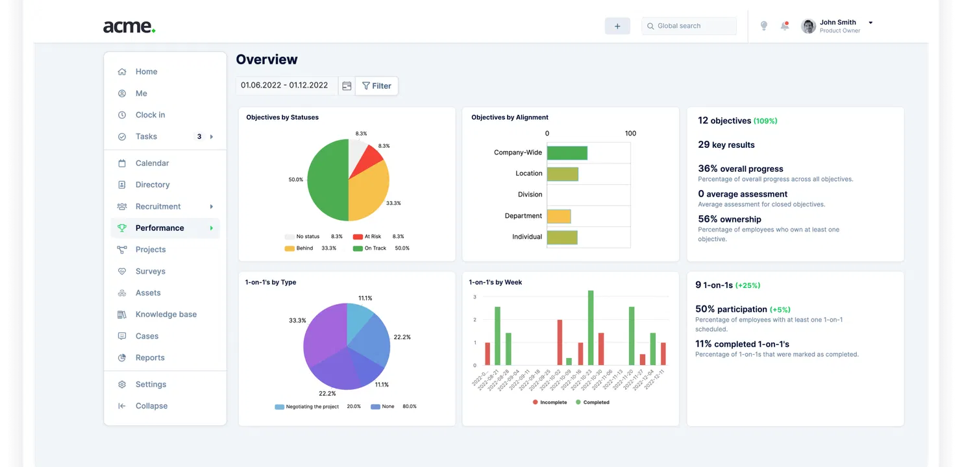This screenshot has width=962, height=467.
Task: Click the Cases chat icon
Action: 122,336
